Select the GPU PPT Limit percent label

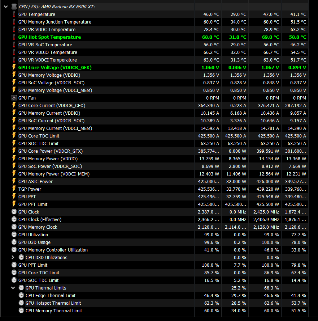[33, 265]
